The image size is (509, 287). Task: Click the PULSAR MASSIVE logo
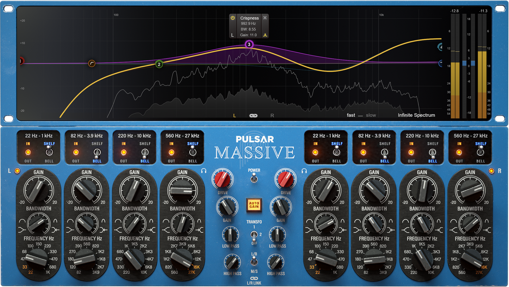click(254, 147)
